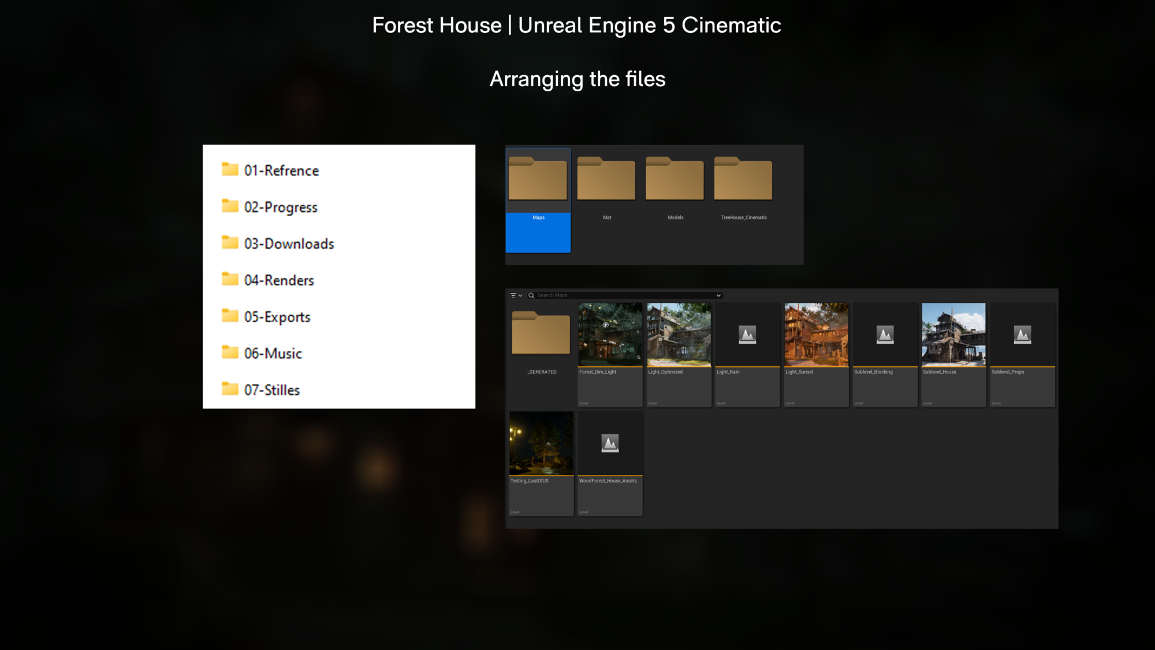Select the WoodForest_House_Assets level icon

(x=610, y=443)
